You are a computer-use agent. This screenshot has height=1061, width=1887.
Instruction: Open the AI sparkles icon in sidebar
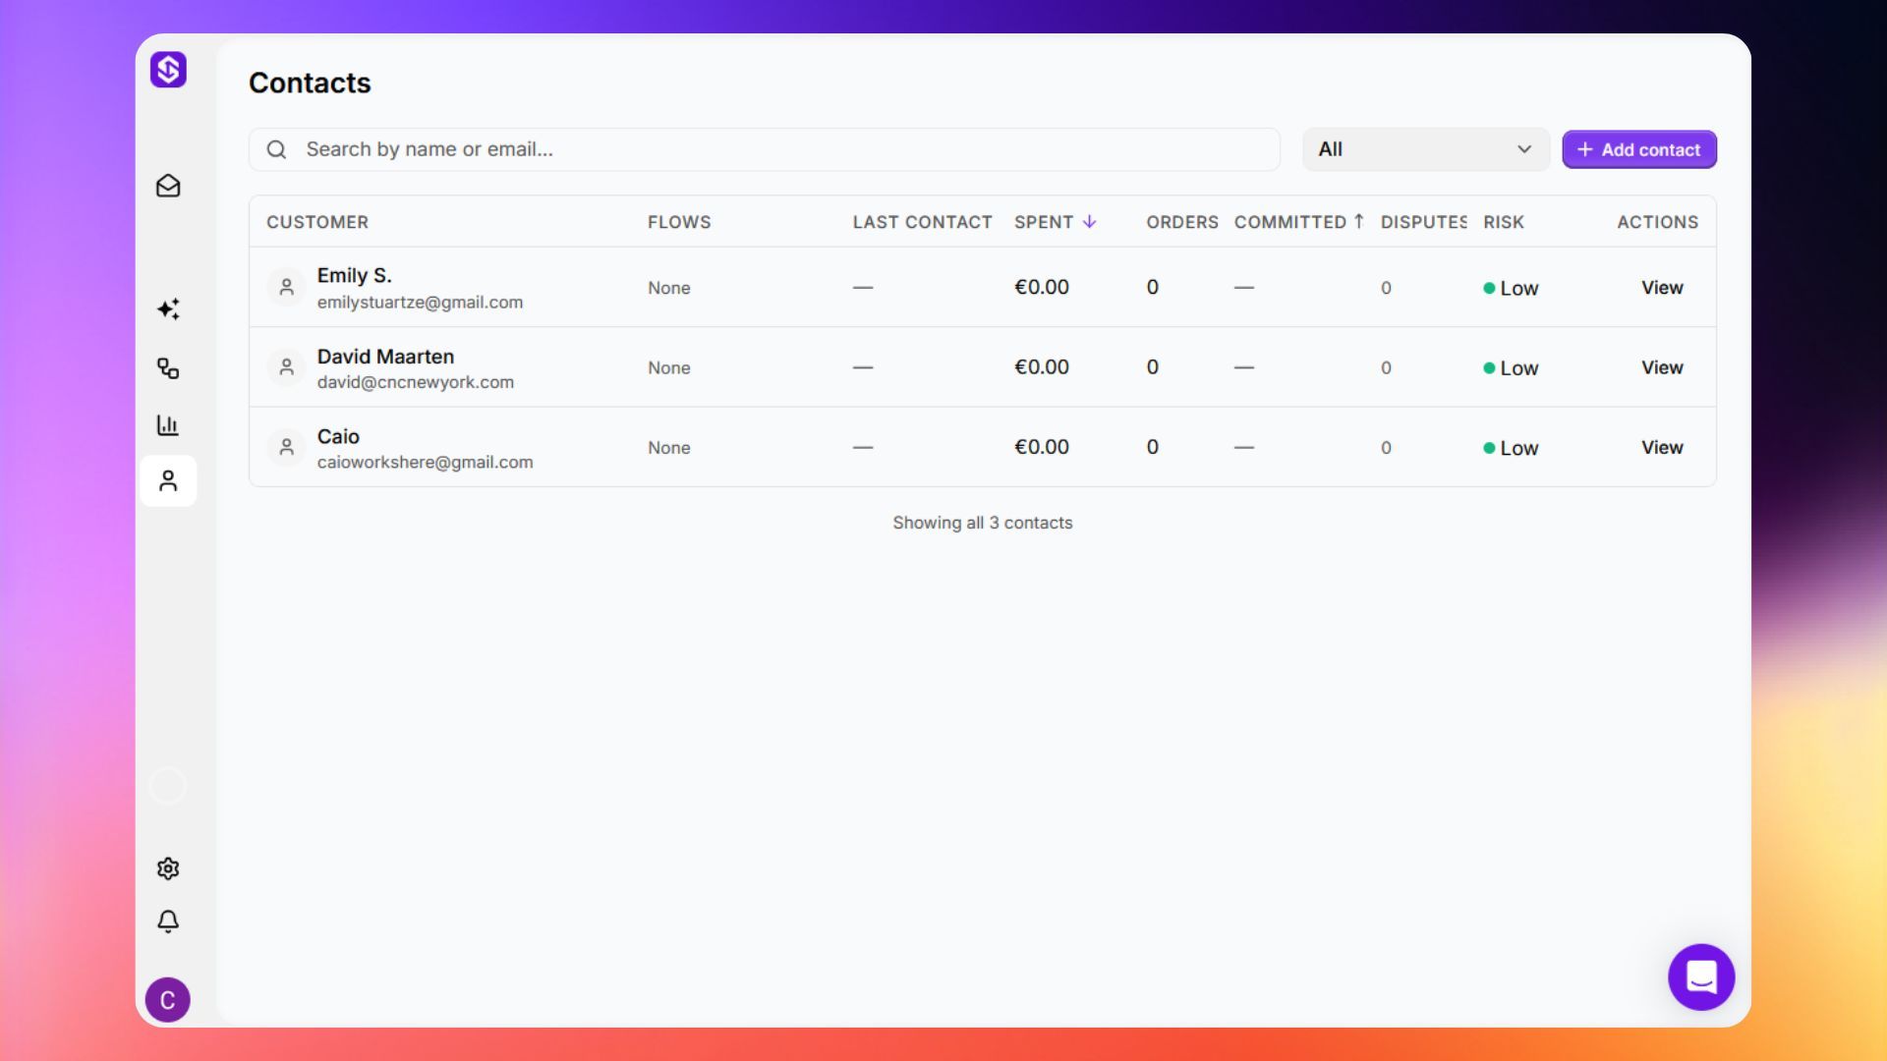coord(168,309)
